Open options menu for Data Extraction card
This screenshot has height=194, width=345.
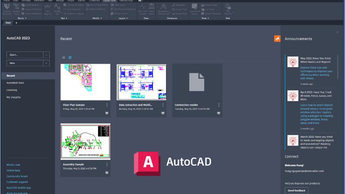pyautogui.click(x=163, y=105)
